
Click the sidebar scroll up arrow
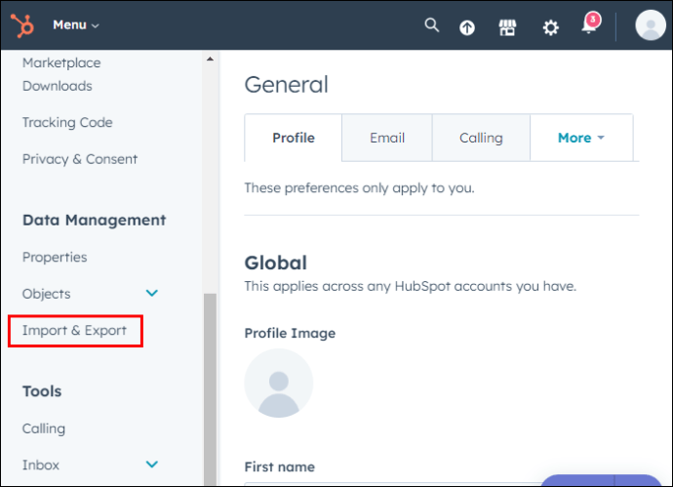(x=210, y=60)
